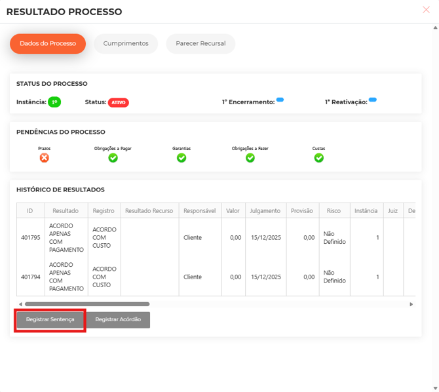Image resolution: width=439 pixels, height=392 pixels.
Task: Open the Parecer Recursal tab
Action: pyautogui.click(x=200, y=44)
